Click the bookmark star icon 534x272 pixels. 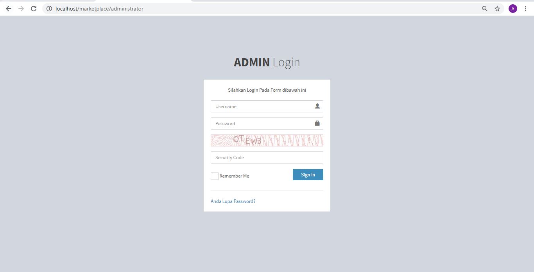[x=497, y=8]
